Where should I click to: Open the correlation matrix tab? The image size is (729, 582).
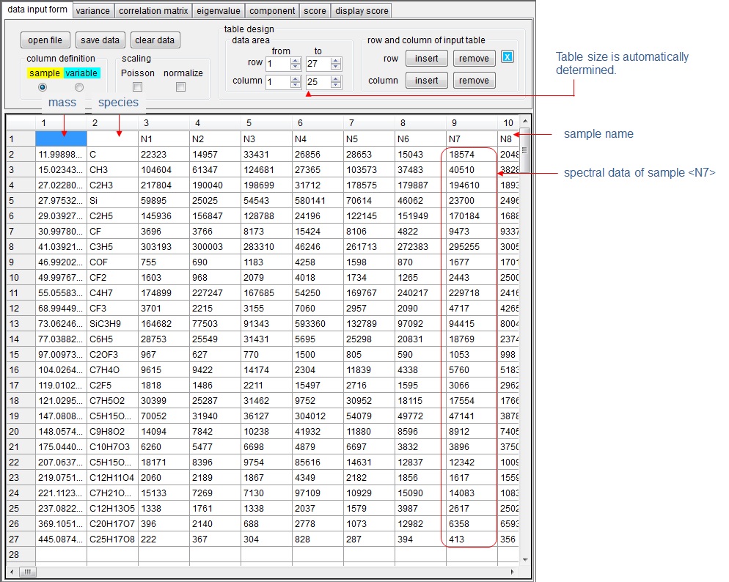coord(153,10)
